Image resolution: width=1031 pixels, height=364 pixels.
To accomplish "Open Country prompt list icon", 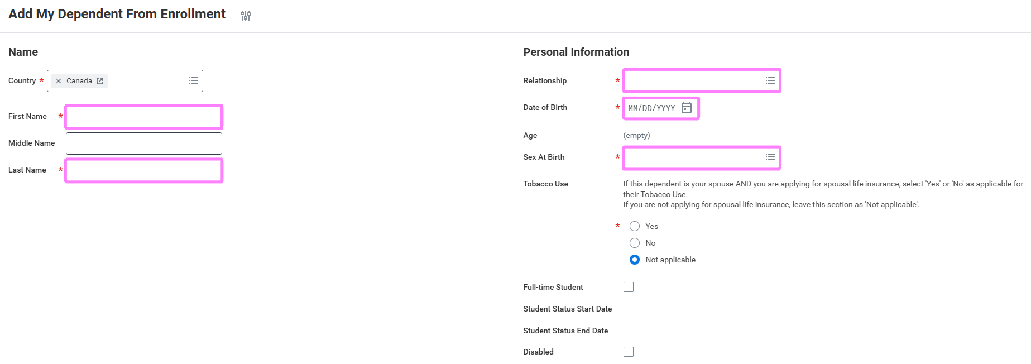I will (194, 81).
